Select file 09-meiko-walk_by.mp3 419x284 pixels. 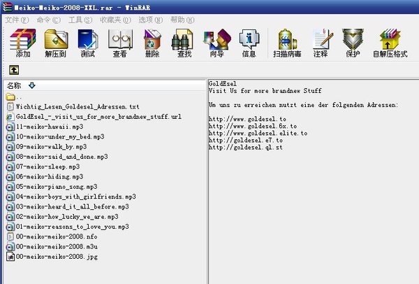(x=51, y=147)
